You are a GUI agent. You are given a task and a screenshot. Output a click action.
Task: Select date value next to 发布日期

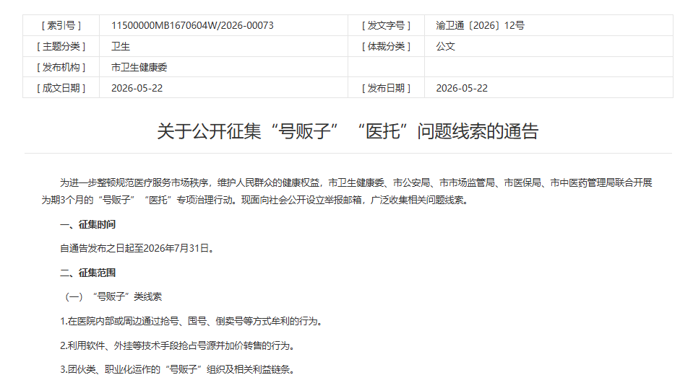462,88
